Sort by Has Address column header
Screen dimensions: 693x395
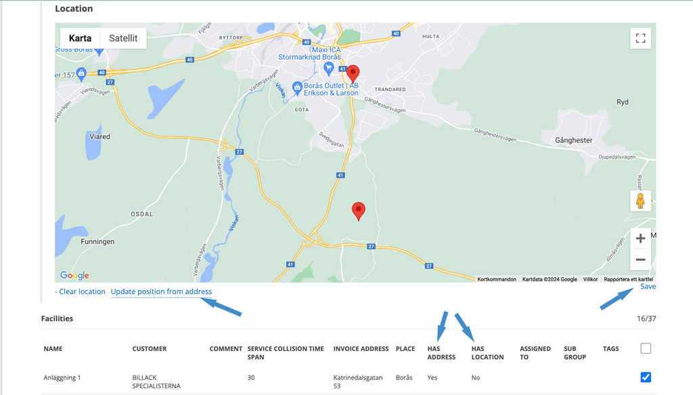pos(441,353)
